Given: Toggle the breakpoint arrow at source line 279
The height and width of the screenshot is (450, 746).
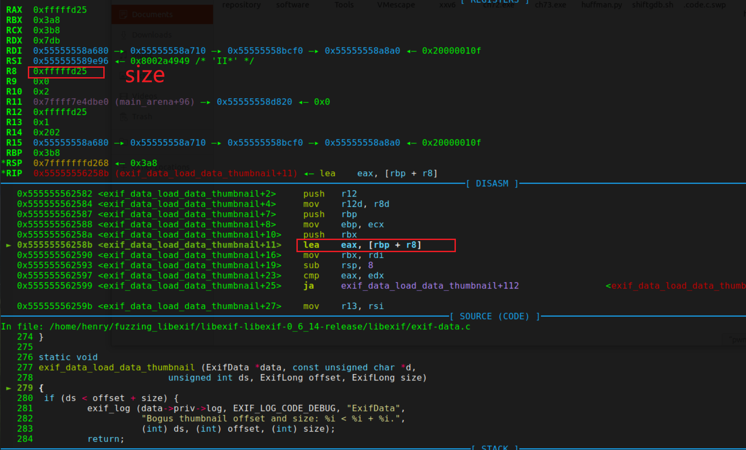Looking at the screenshot, I should 9,388.
